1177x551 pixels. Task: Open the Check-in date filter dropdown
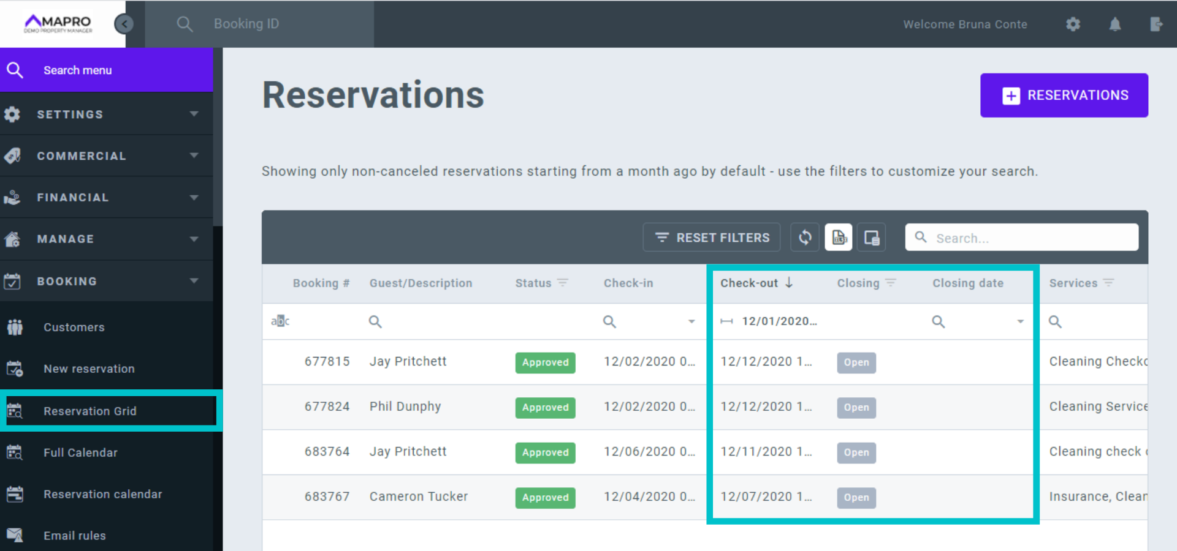tap(691, 321)
